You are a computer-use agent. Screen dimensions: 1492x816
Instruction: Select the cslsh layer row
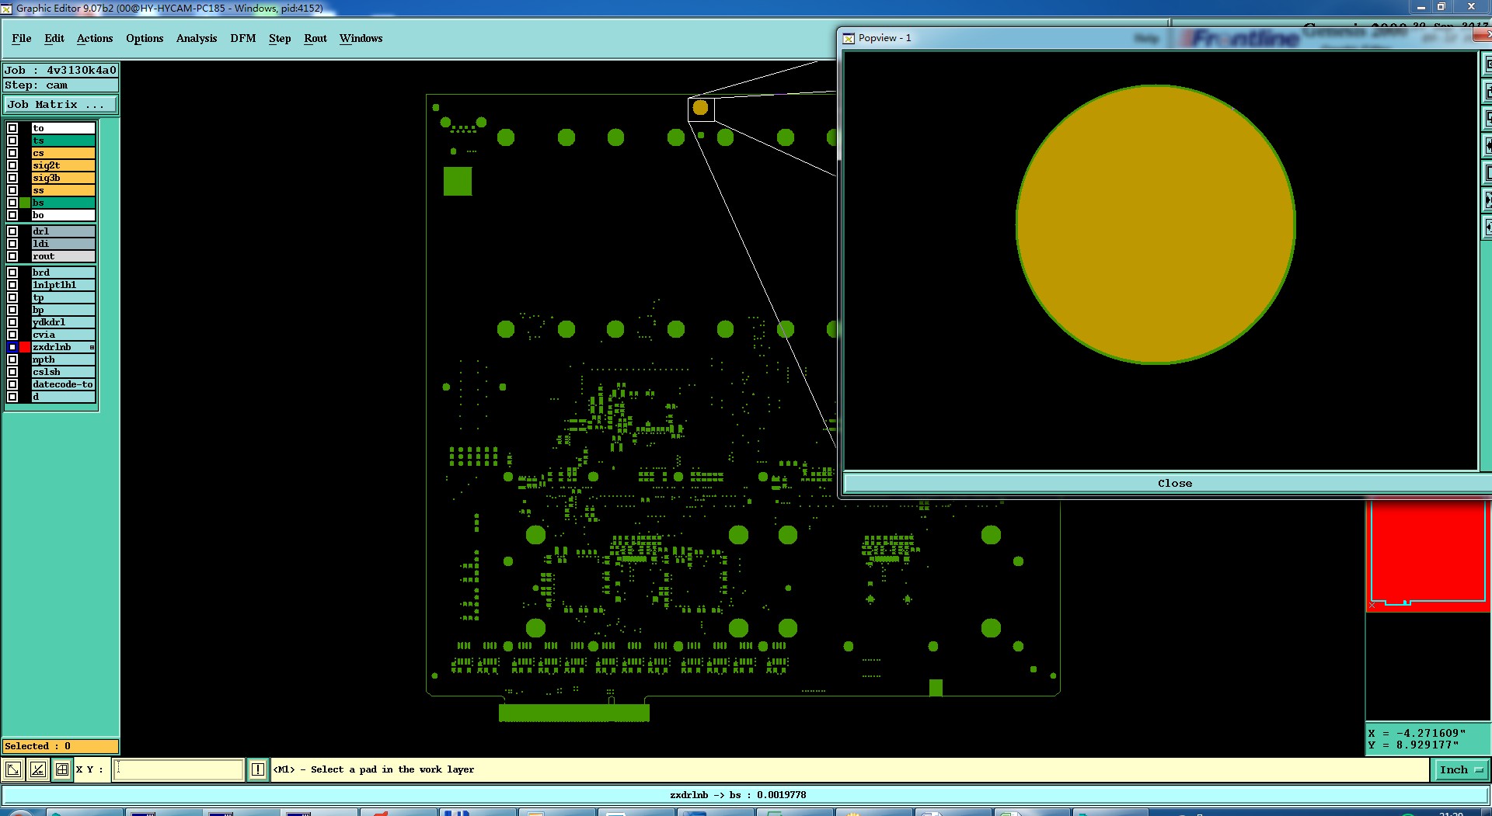coord(63,372)
